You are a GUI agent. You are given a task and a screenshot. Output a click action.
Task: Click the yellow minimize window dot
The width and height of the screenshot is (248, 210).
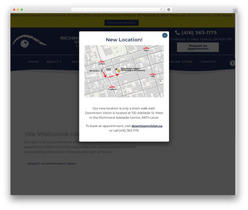pos(18,9)
